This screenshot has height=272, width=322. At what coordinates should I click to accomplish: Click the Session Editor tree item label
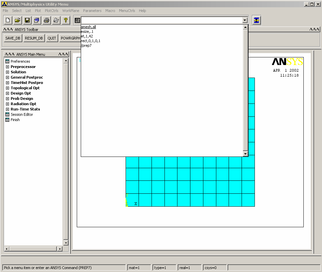point(22,114)
